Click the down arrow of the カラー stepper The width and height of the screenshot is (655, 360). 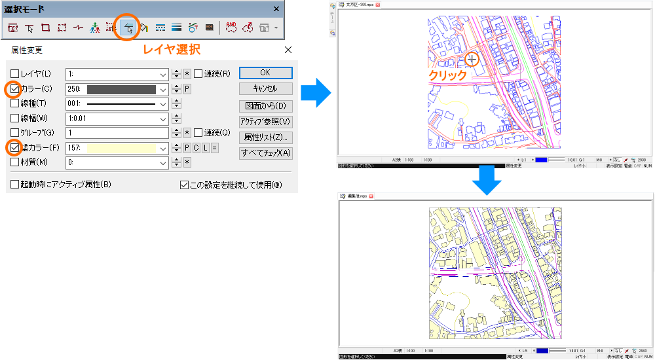tap(177, 92)
